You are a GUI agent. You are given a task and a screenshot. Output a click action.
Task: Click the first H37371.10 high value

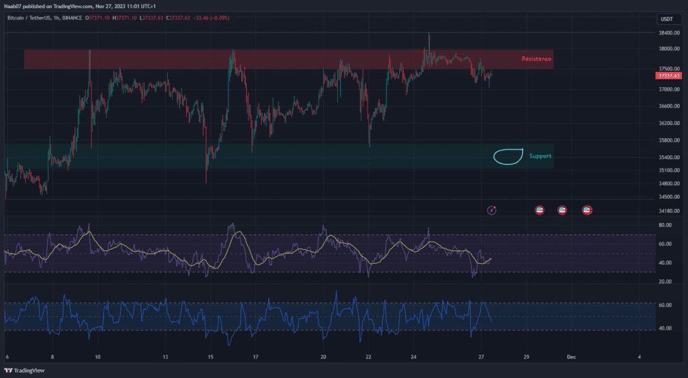click(x=124, y=18)
